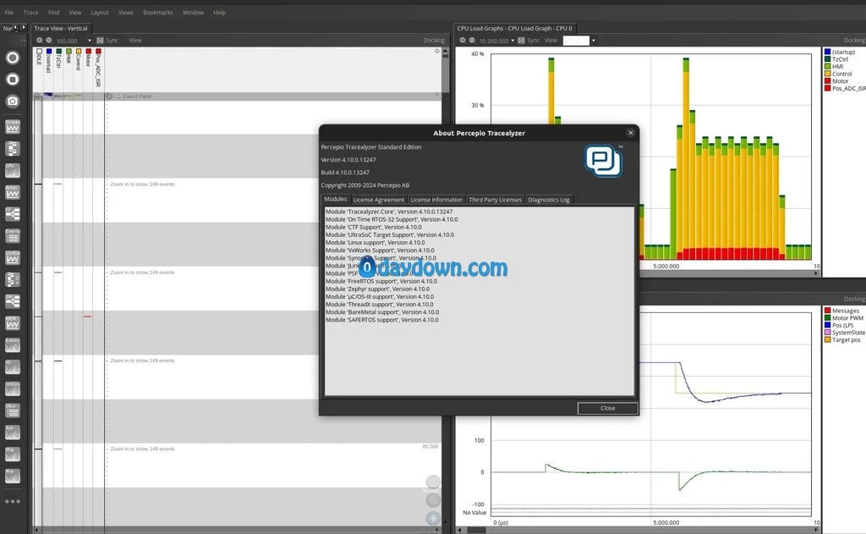
Task: Take a snapshot with the camera icon
Action: pyautogui.click(x=12, y=102)
